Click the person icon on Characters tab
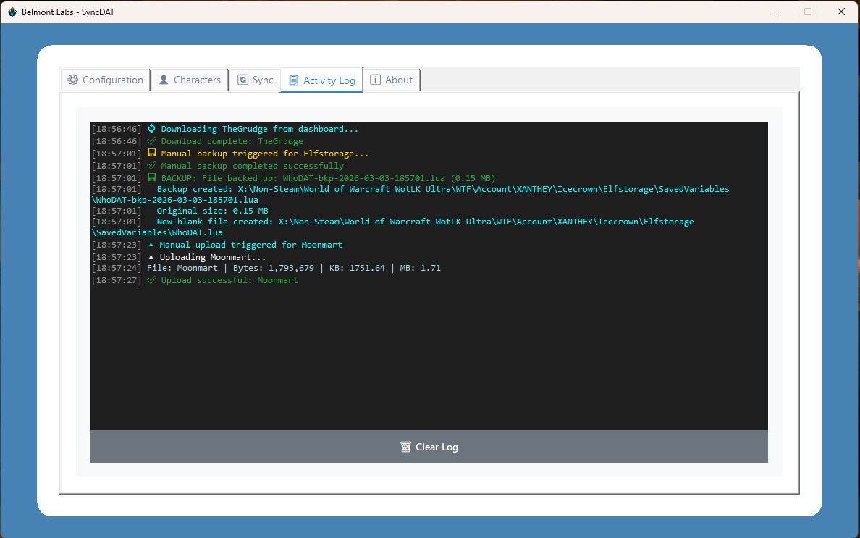The height and width of the screenshot is (538, 860). click(x=164, y=80)
